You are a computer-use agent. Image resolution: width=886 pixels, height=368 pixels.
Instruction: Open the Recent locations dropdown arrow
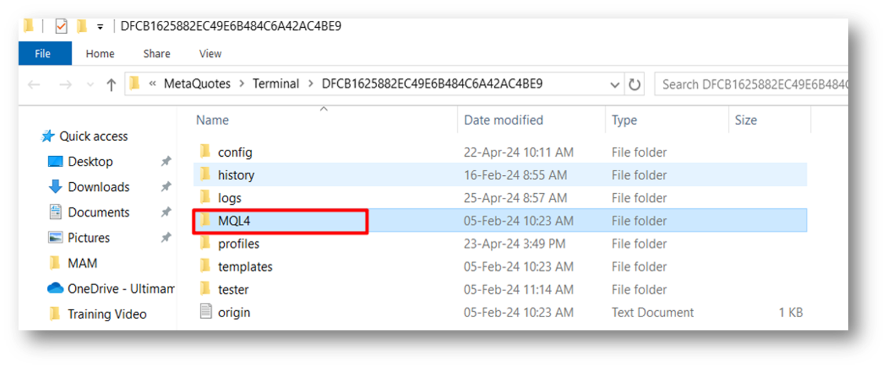coord(90,84)
